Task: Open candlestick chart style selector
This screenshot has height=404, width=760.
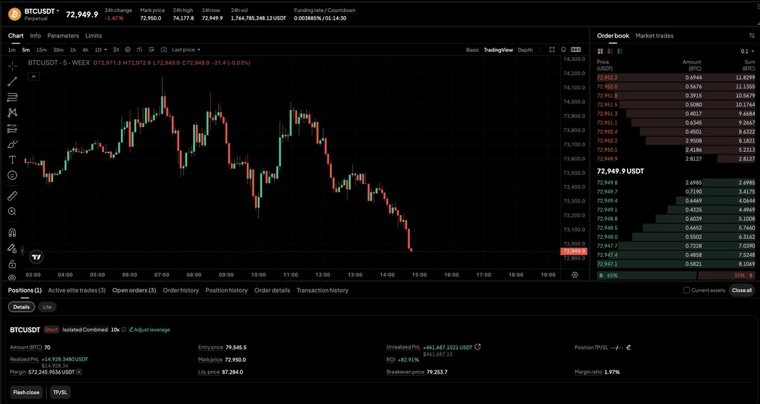Action: (116, 49)
